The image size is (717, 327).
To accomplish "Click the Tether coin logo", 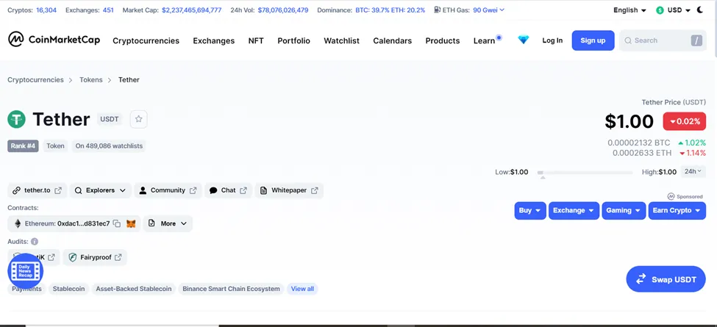I will click(x=16, y=120).
